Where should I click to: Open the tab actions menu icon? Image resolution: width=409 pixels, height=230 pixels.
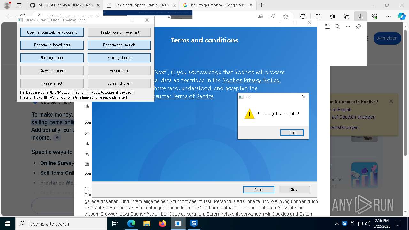click(19, 5)
